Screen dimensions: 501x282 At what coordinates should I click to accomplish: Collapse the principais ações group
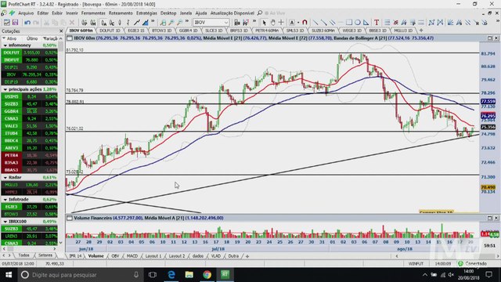[x=5, y=89]
